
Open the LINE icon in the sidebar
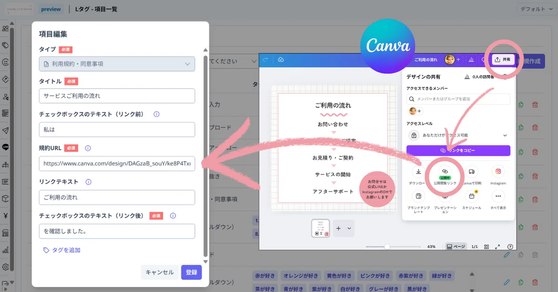[6, 147]
